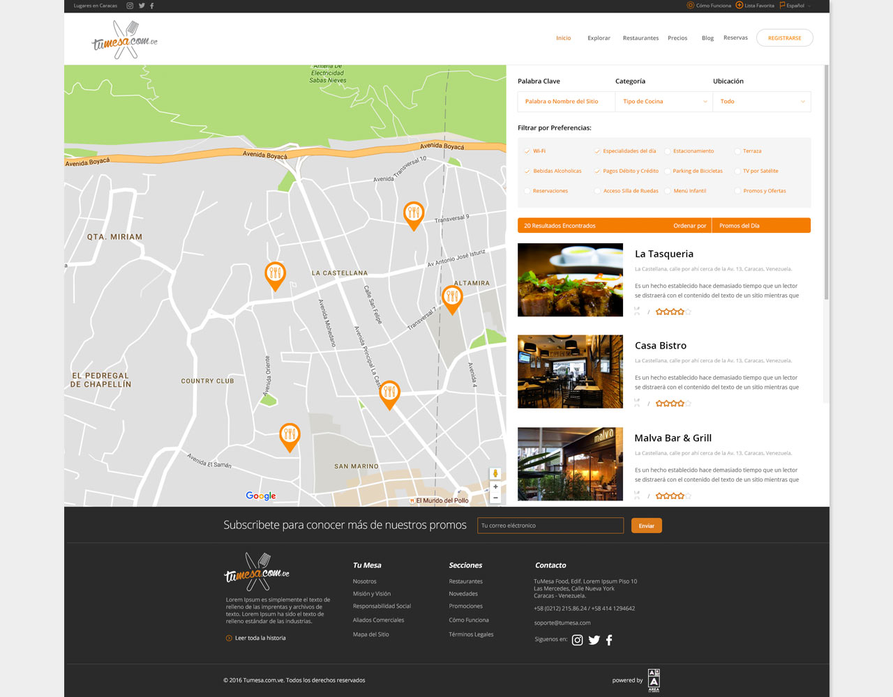Open Términos Legales footer link

click(x=471, y=634)
